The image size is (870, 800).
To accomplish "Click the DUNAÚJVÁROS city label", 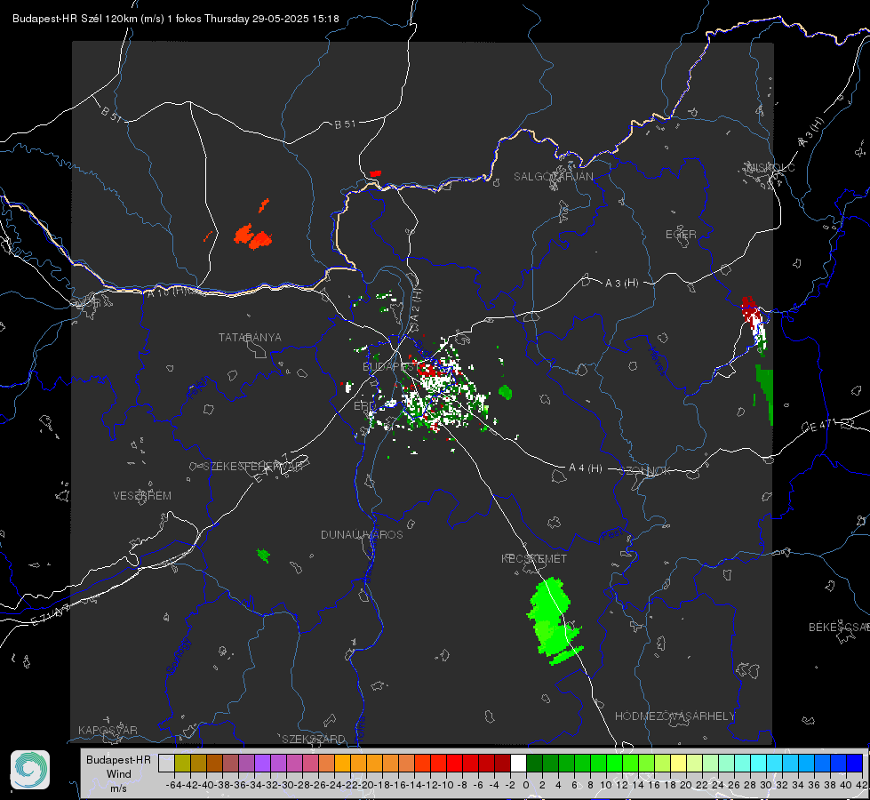I will (362, 534).
